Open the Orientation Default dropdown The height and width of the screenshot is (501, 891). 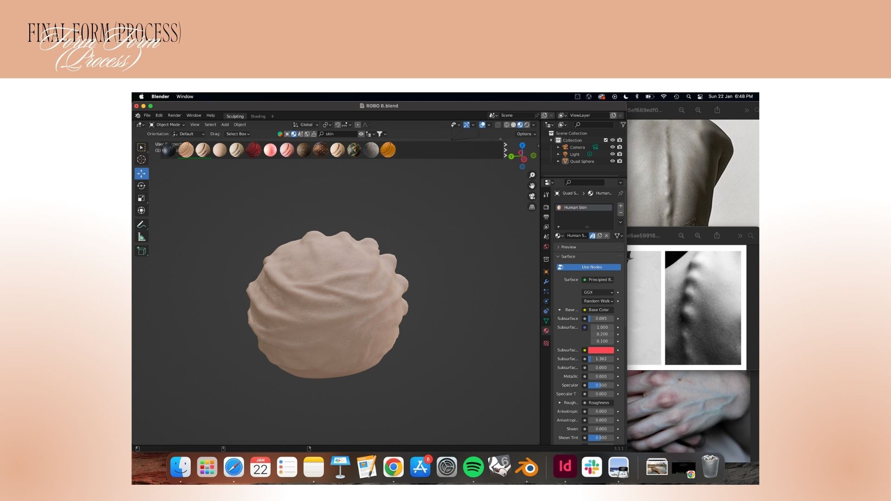coord(188,134)
